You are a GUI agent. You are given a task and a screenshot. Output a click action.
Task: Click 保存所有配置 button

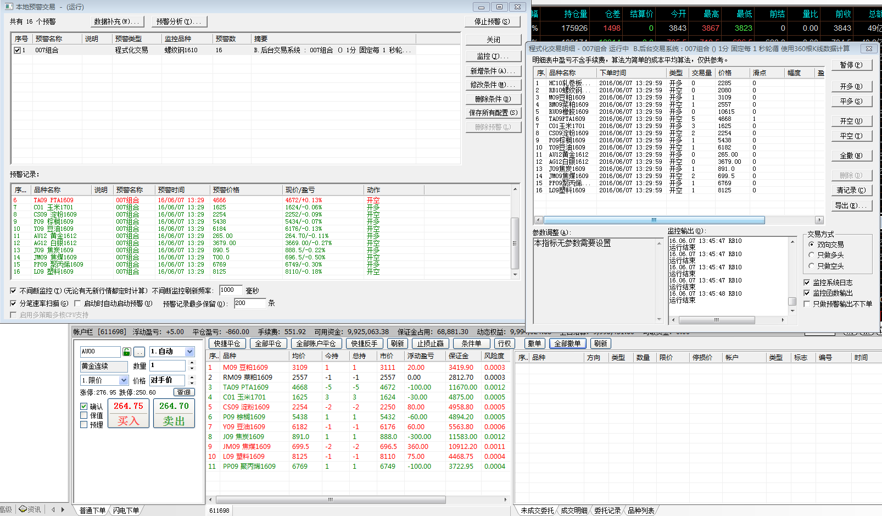pyautogui.click(x=493, y=113)
